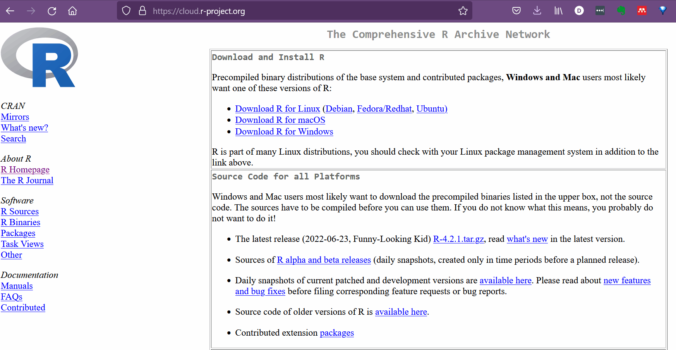Open R alpha and beta releases

(x=324, y=260)
